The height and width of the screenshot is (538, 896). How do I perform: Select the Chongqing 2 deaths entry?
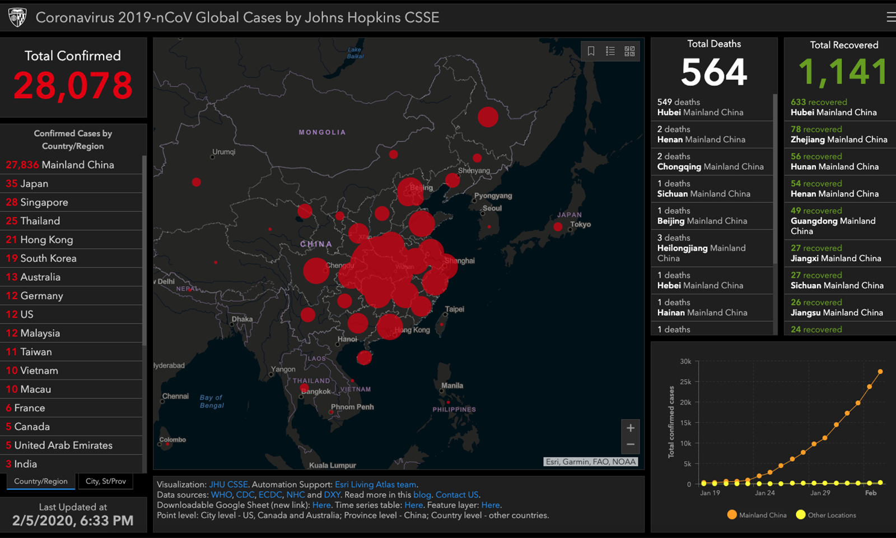point(712,161)
